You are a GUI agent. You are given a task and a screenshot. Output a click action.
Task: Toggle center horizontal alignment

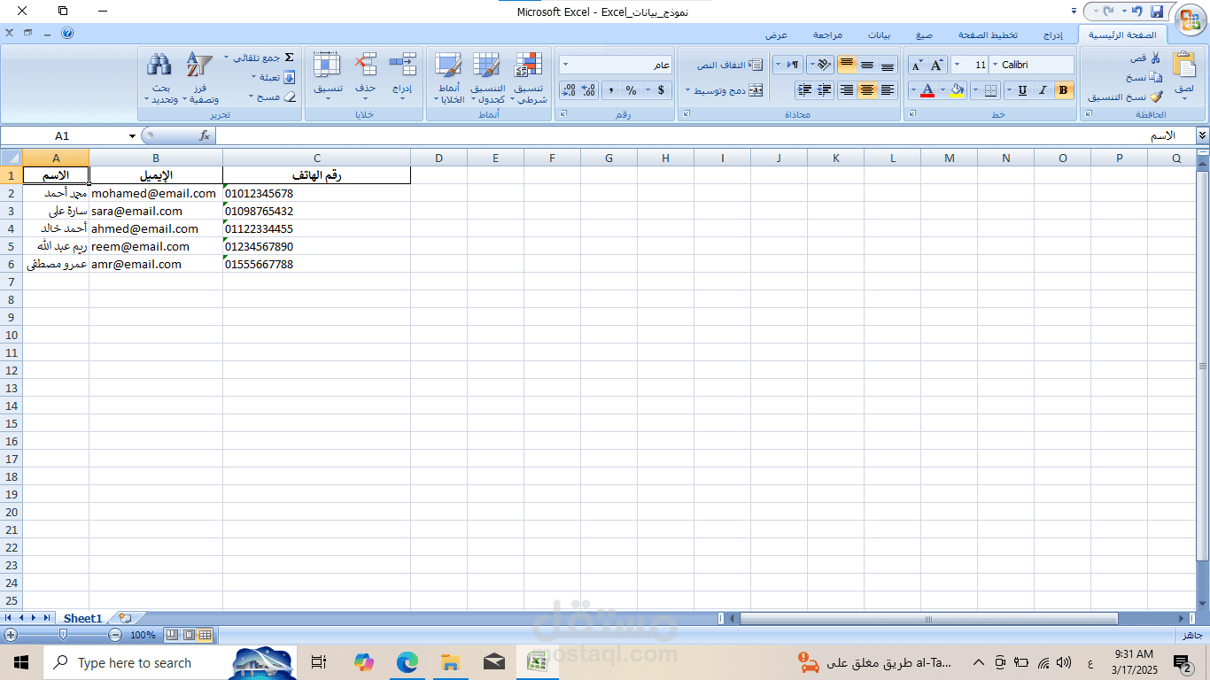[x=867, y=90]
